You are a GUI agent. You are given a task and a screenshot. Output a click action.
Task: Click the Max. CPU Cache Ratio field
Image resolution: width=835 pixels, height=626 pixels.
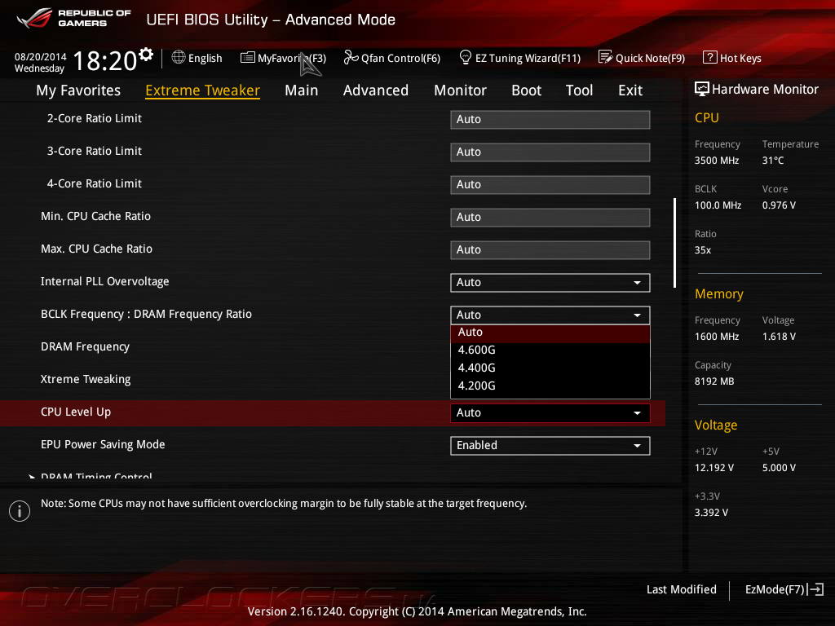click(550, 249)
